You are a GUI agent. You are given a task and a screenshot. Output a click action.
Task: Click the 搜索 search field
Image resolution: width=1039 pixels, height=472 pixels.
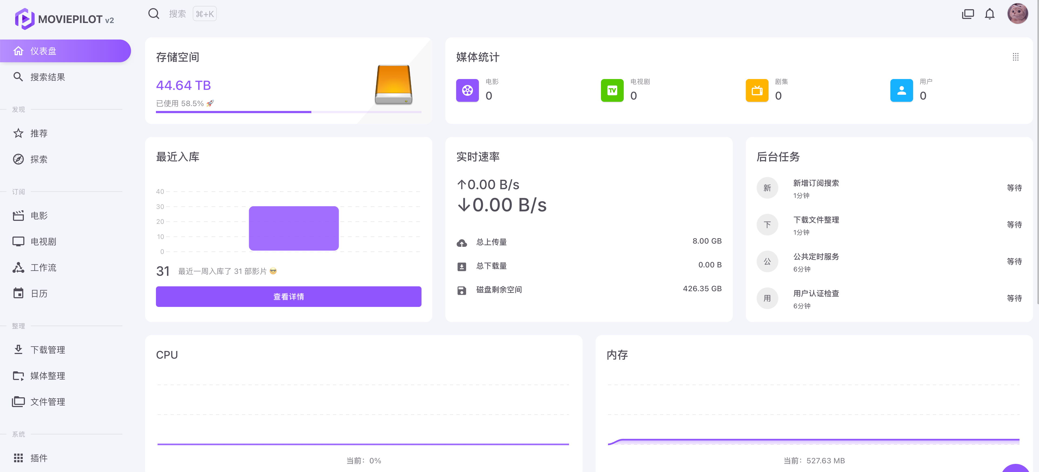pyautogui.click(x=178, y=14)
